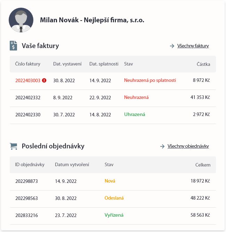Select order ID 202298563
The width and height of the screenshot is (226, 232).
tap(26, 198)
